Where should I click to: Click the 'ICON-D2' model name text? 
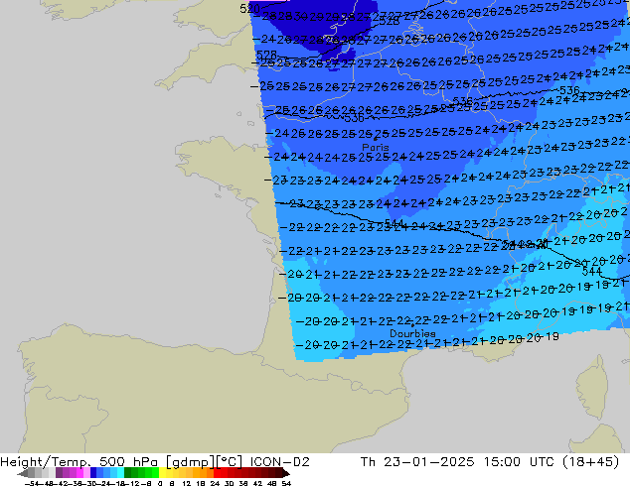tap(279, 461)
